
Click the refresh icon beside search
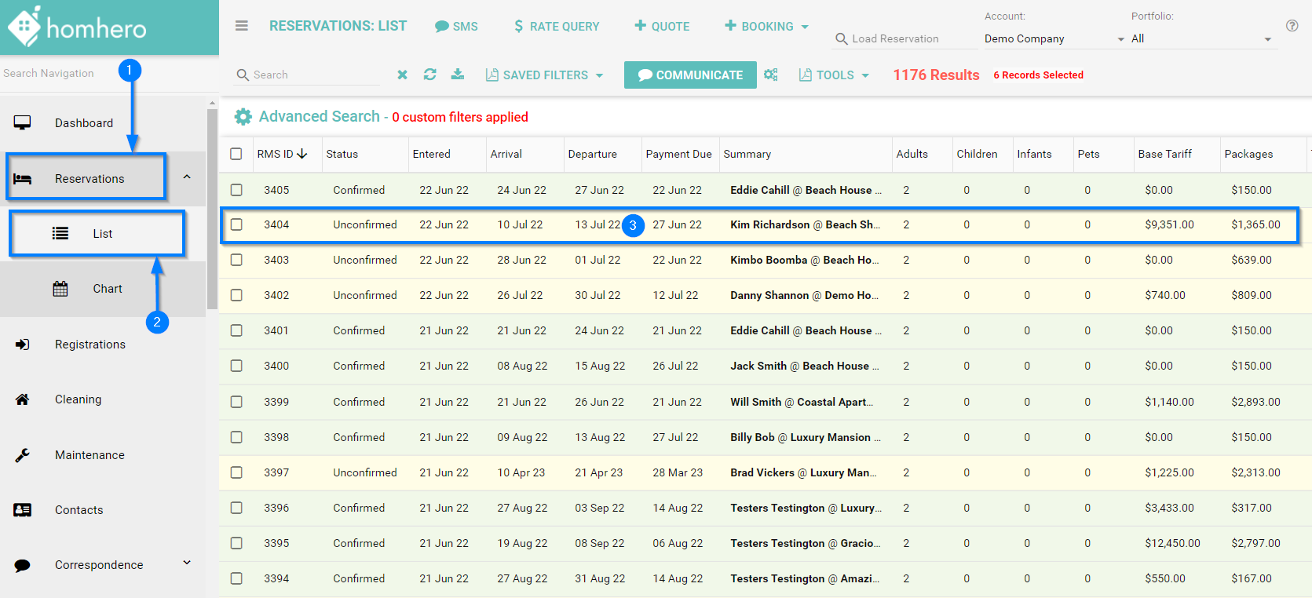point(429,75)
